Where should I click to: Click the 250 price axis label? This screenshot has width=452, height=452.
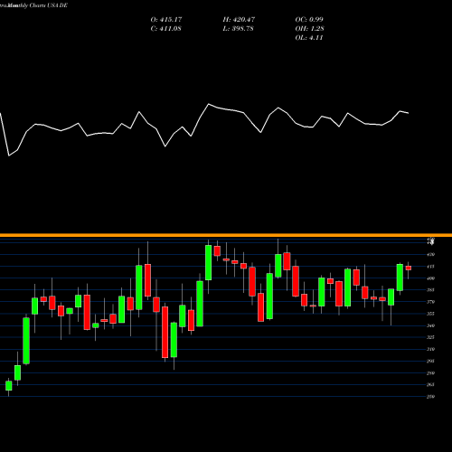pos(431,397)
